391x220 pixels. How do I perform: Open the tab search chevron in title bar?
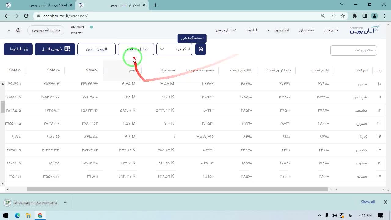(342, 5)
